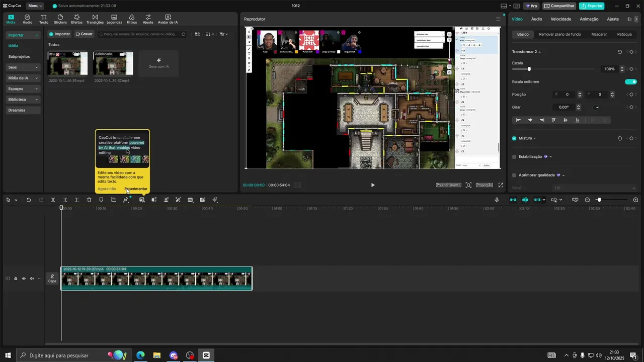Collapse the Transformar 2 section
This screenshot has height=362, width=644.
coord(539,52)
